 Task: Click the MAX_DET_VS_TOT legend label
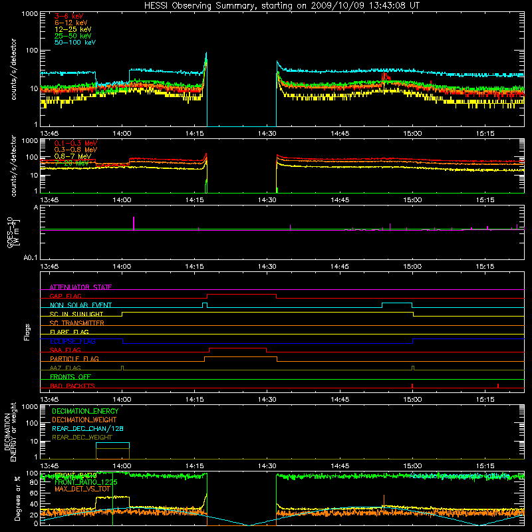point(82,489)
